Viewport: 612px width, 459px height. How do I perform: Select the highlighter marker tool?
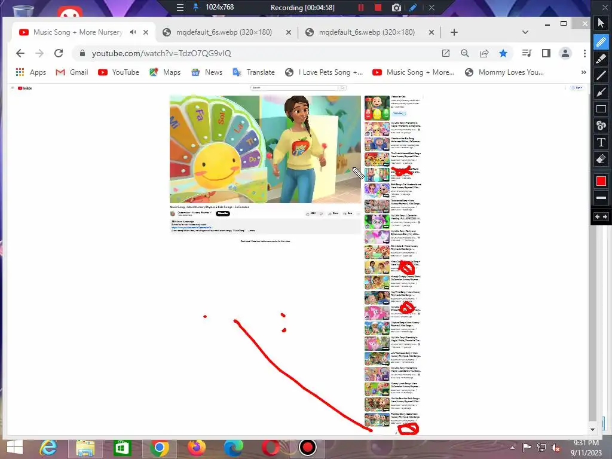(601, 59)
